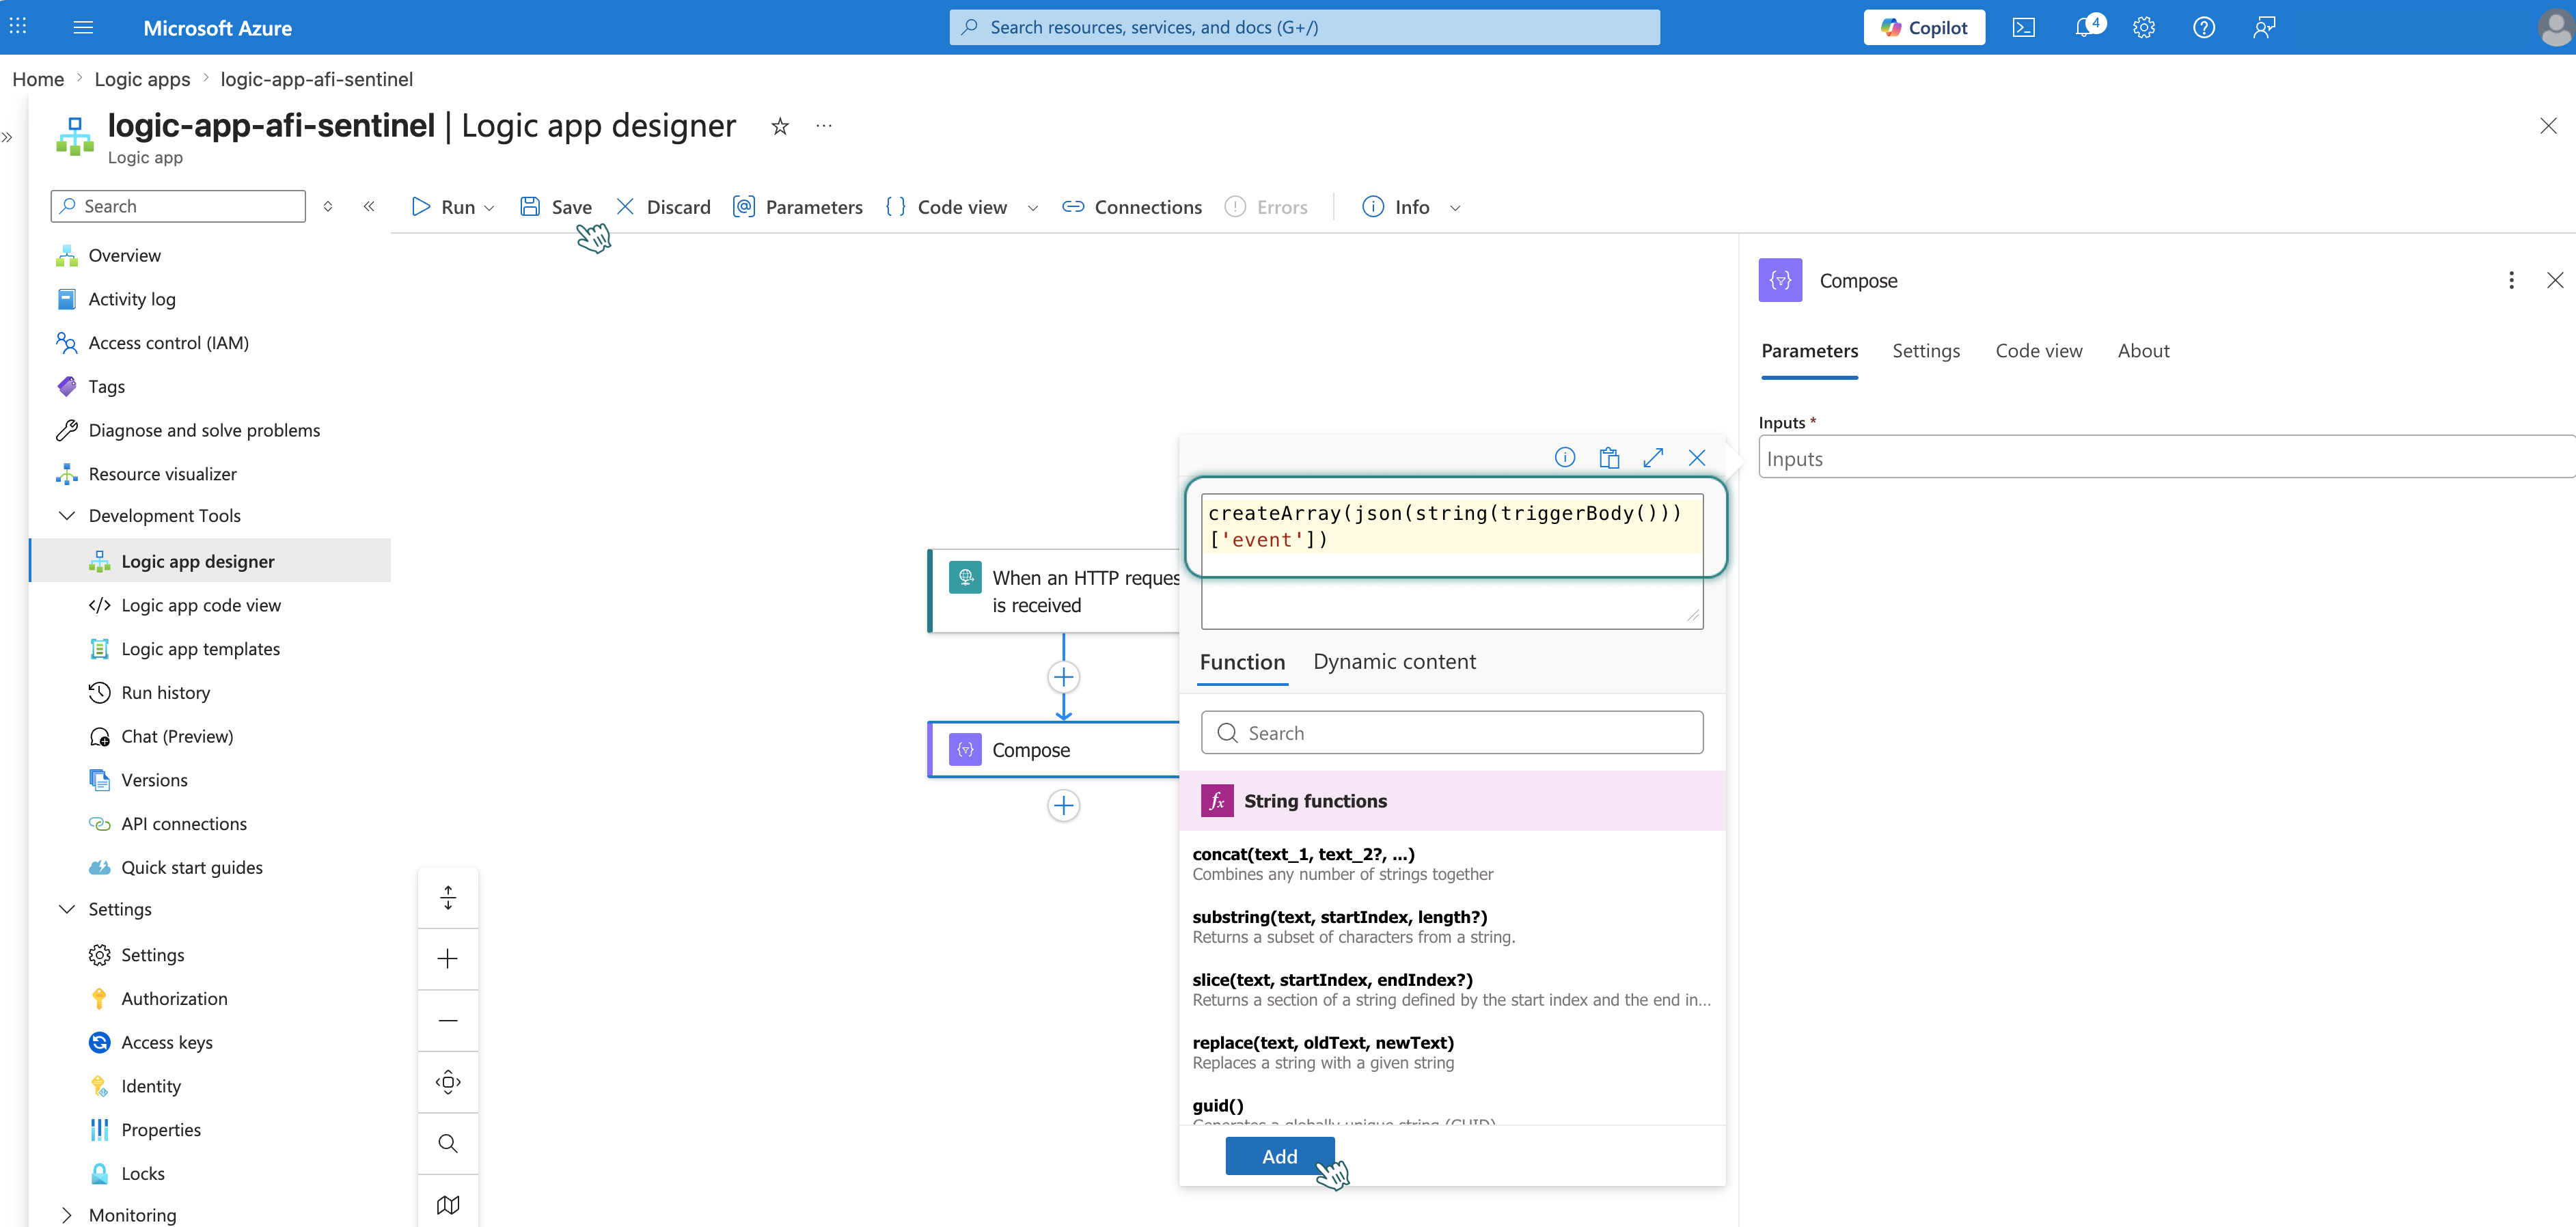Viewport: 2576px width, 1227px height.
Task: Open the notifications bell
Action: tap(2086, 27)
